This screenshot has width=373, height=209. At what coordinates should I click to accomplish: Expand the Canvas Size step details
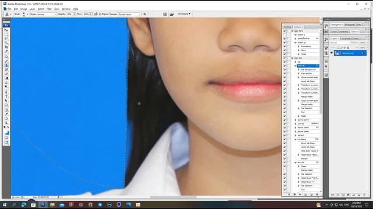pos(298,74)
